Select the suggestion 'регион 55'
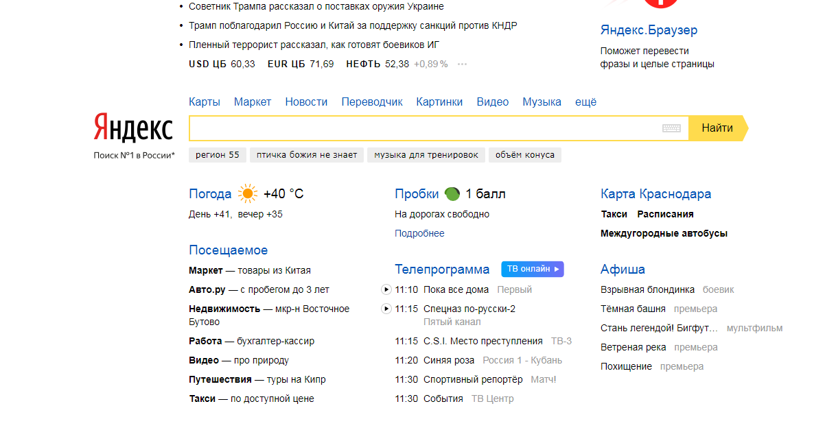Screen dimensions: 825x441 tap(218, 155)
